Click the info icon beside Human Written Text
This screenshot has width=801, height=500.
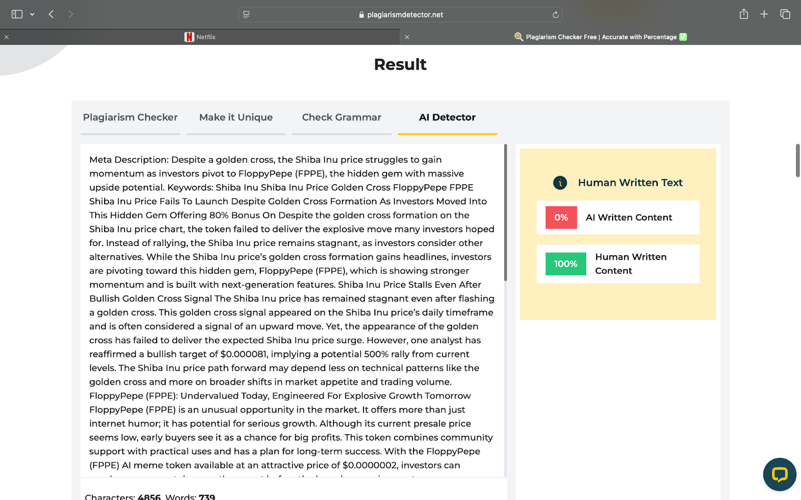(560, 183)
